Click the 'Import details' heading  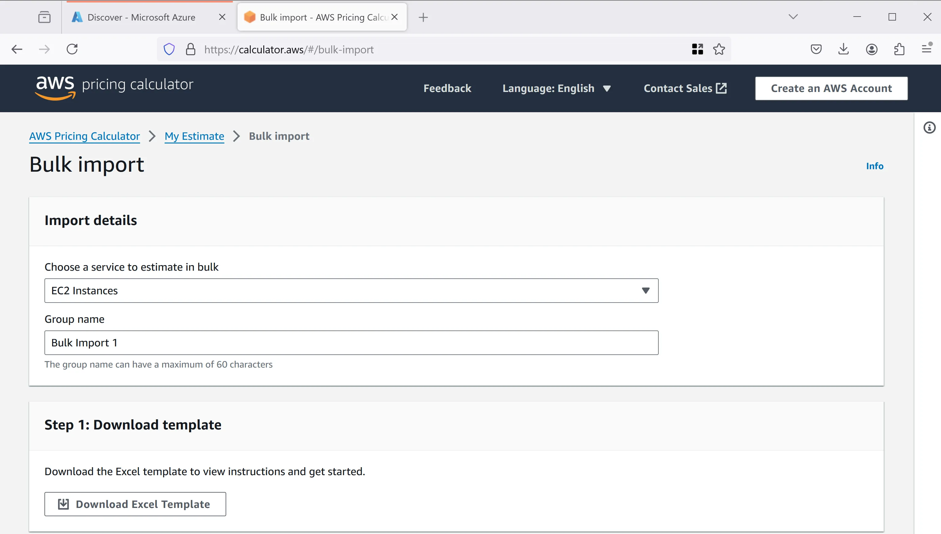[91, 220]
